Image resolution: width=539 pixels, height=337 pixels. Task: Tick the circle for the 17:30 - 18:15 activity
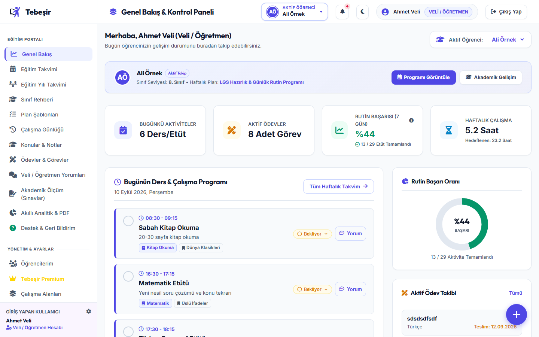pyautogui.click(x=128, y=332)
